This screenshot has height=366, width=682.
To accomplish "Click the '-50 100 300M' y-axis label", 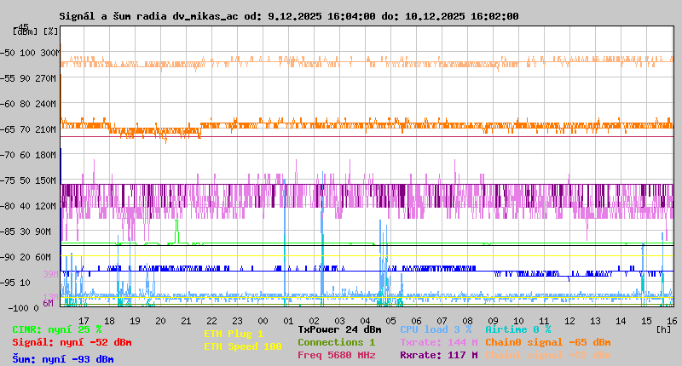I will (x=30, y=53).
